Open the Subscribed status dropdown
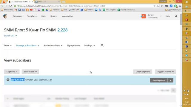The height and width of the screenshot is (107, 191). coord(30,72)
